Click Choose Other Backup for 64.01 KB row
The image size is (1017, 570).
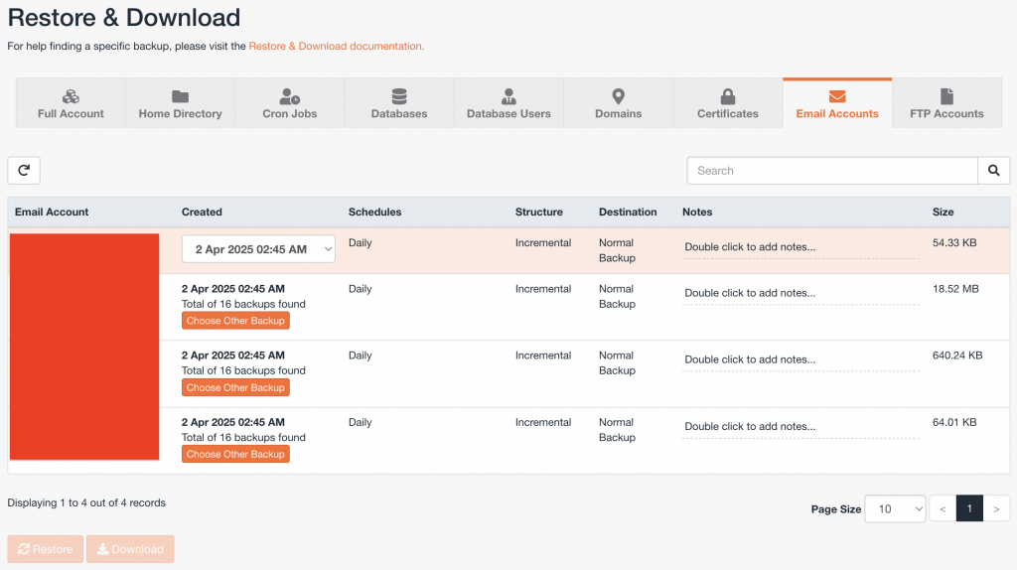click(235, 454)
